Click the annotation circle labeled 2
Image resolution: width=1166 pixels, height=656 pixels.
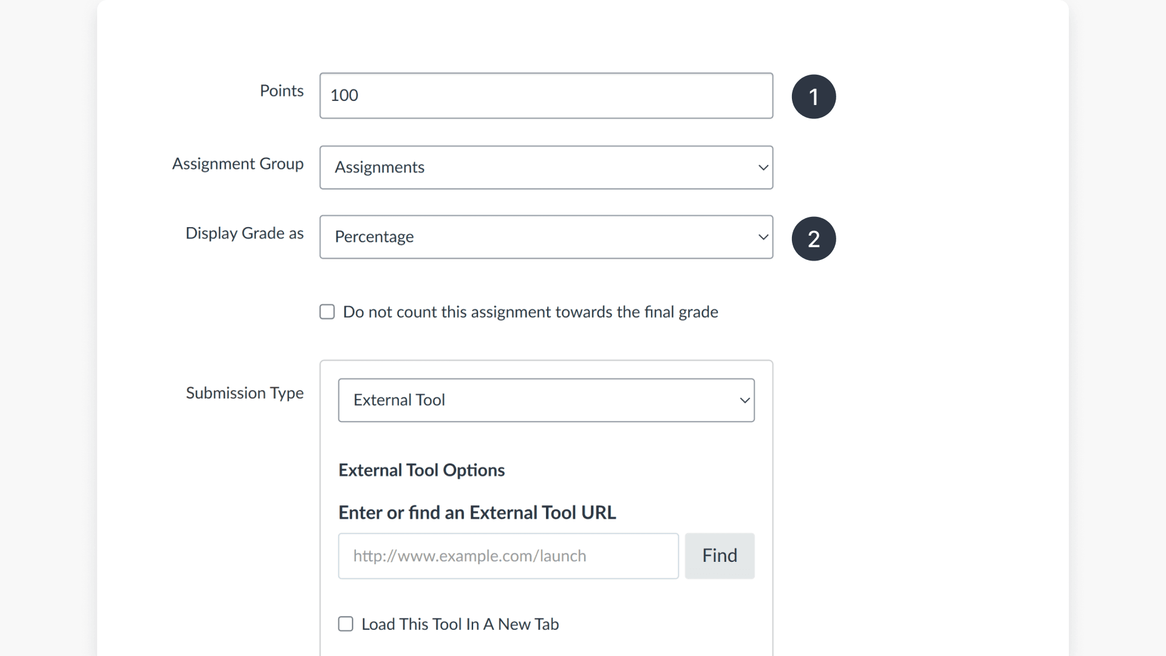(x=814, y=239)
